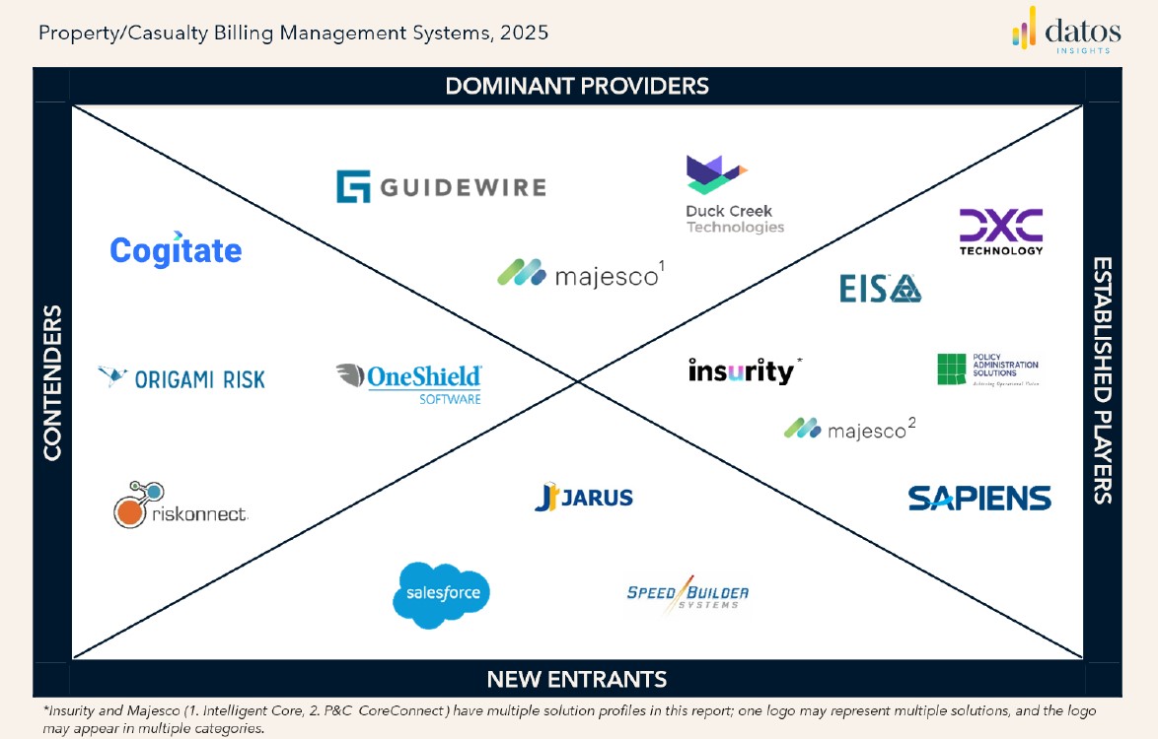Click the Dominant Providers header label
Image resolution: width=1158 pixels, height=739 pixels.
click(577, 86)
